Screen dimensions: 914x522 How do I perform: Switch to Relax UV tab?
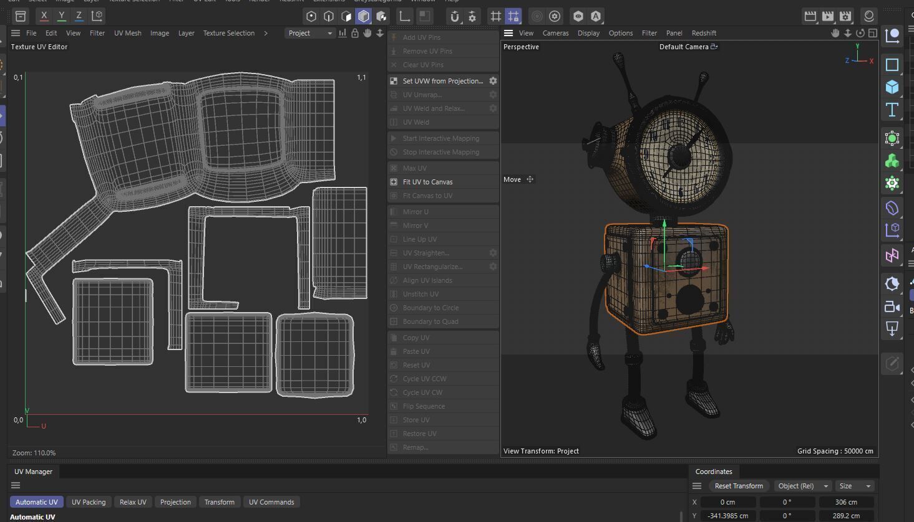pyautogui.click(x=133, y=502)
